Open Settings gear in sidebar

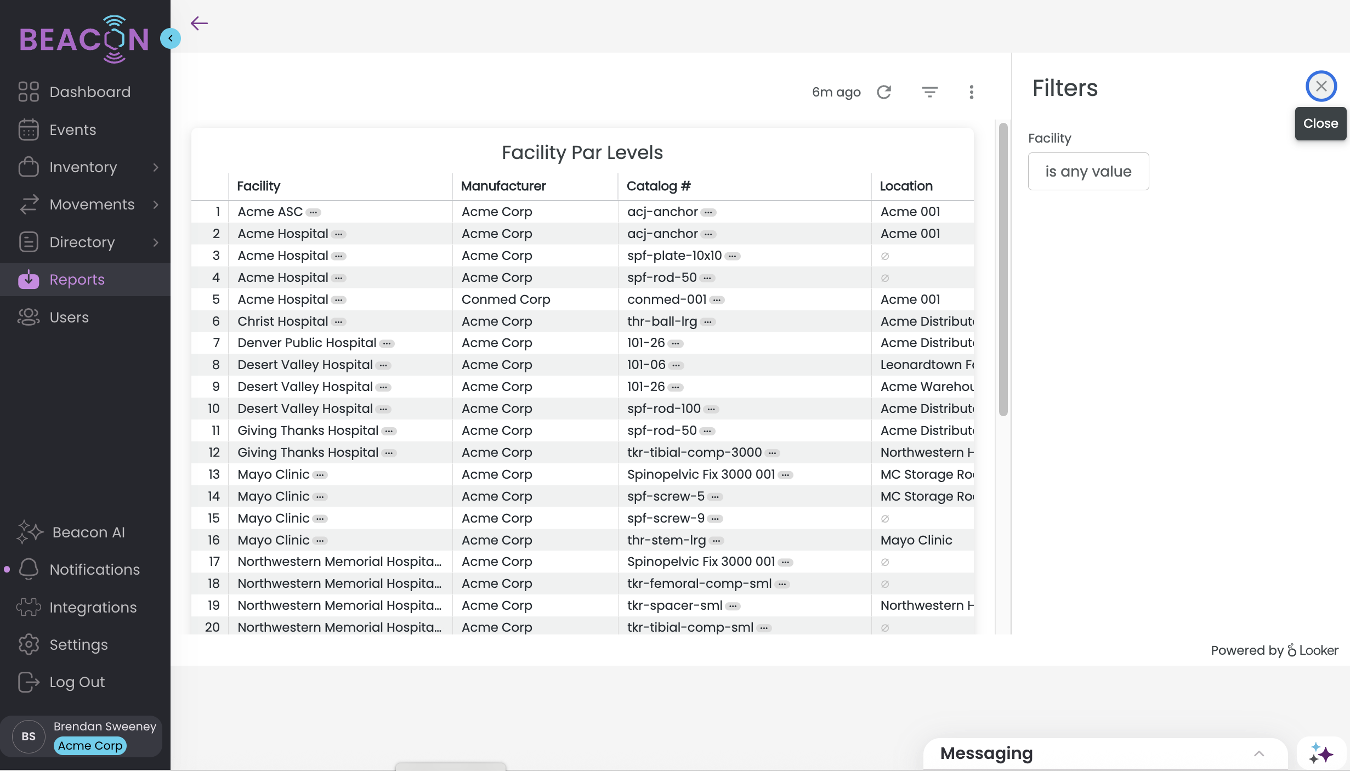click(x=29, y=644)
